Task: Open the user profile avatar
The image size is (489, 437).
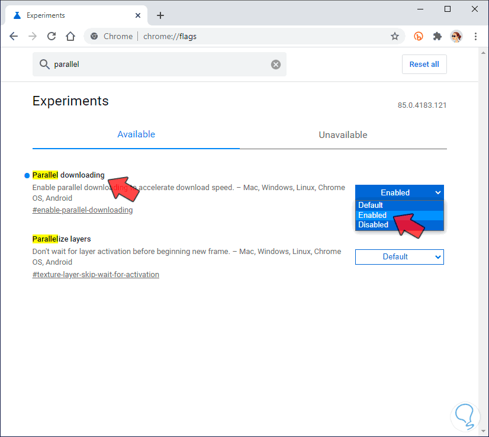Action: tap(456, 36)
